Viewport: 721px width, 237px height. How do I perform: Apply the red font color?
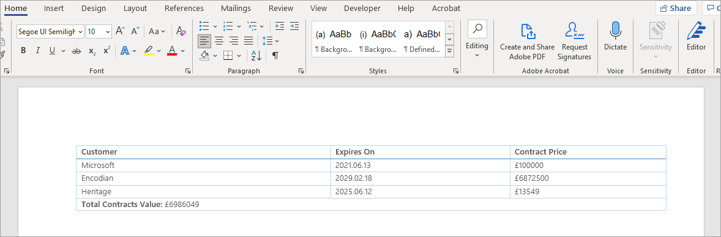click(172, 51)
